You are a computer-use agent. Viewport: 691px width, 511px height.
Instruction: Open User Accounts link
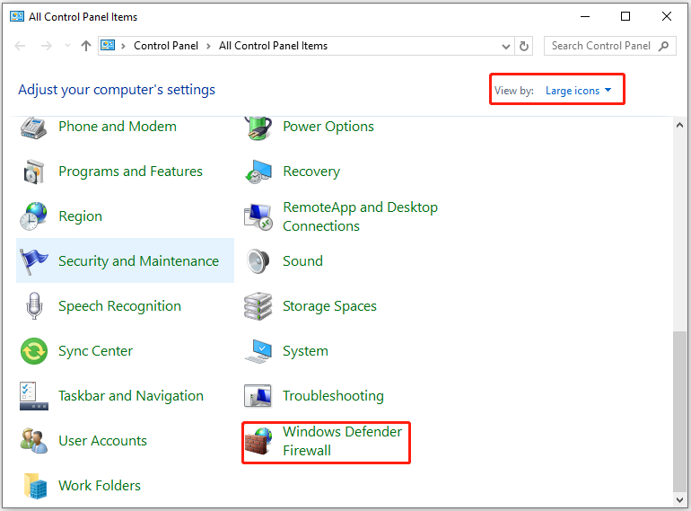pos(102,440)
